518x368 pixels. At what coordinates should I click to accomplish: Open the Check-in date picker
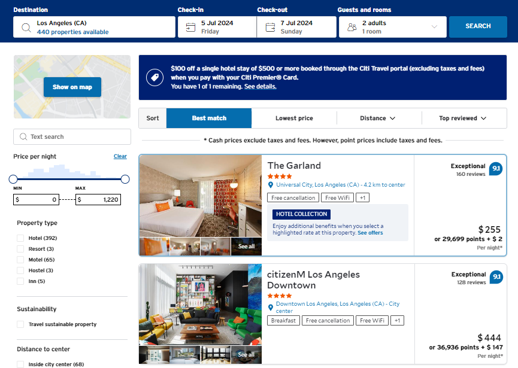pos(217,27)
